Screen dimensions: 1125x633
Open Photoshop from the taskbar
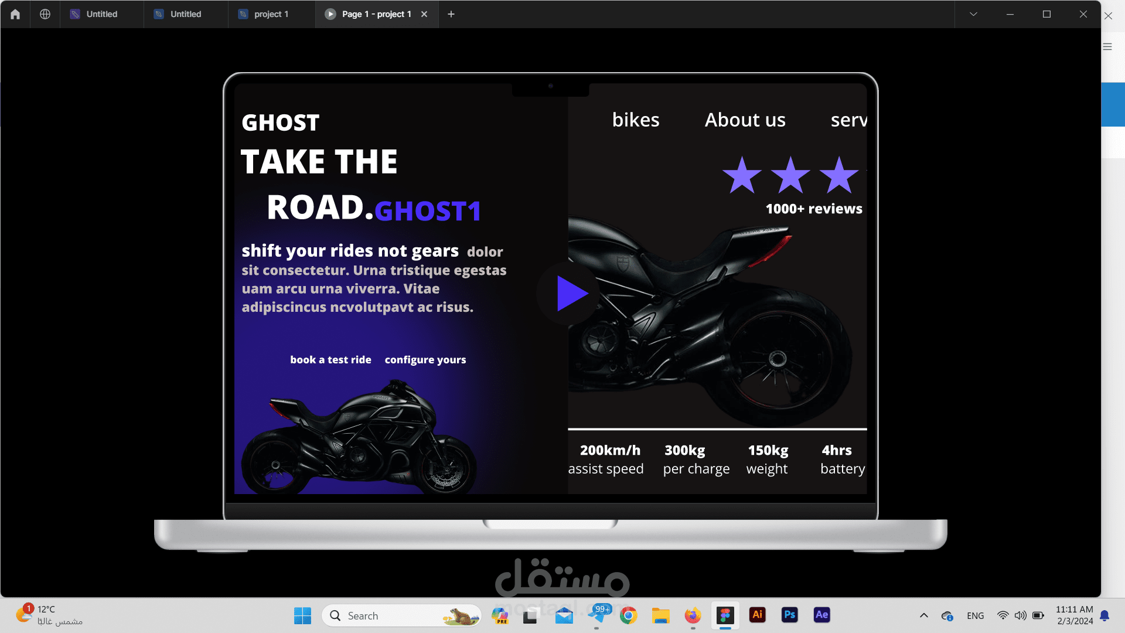[789, 615]
